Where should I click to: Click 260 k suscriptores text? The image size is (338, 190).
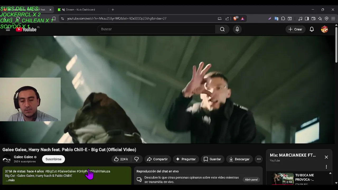pyautogui.click(x=25, y=161)
